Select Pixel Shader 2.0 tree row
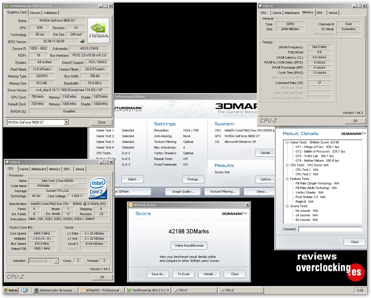The width and height of the screenshot is (371, 298). click(310, 197)
